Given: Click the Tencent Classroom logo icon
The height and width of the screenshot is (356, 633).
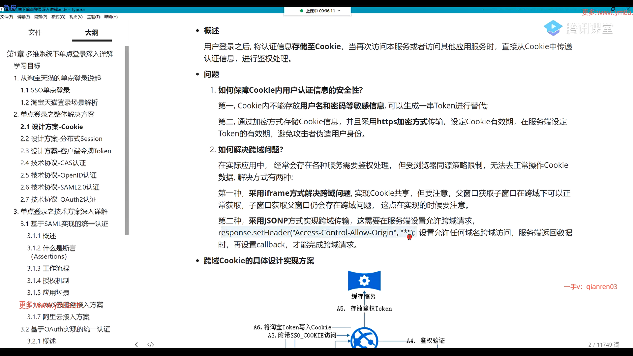Looking at the screenshot, I should [x=553, y=28].
